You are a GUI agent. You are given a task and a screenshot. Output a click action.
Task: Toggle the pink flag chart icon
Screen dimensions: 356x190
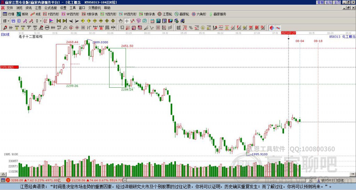51,21
